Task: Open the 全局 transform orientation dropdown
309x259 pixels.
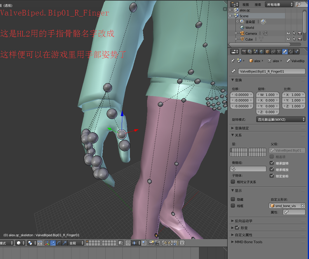Action: pos(76,243)
